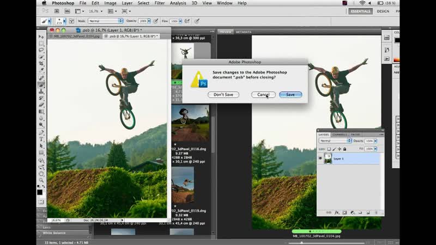Select the Type tool

(41, 139)
